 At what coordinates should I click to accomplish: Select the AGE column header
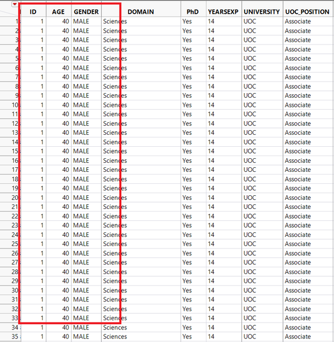point(58,12)
